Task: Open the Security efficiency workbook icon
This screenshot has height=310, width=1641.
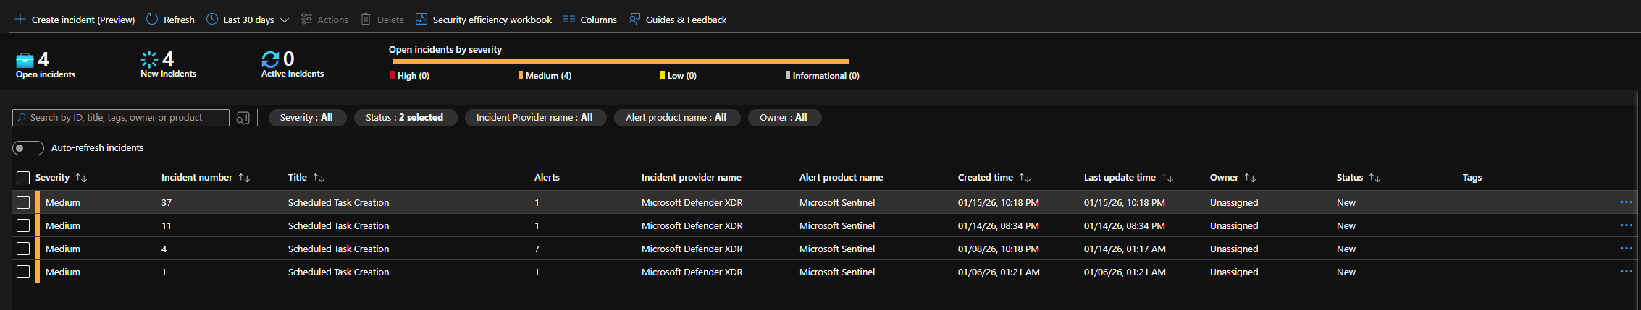Action: [x=421, y=20]
